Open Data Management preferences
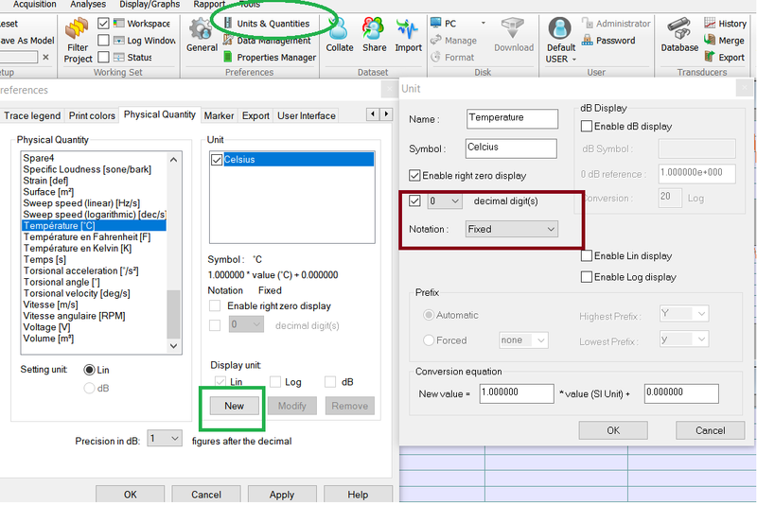Viewport: 757px width, 505px height. click(x=267, y=41)
